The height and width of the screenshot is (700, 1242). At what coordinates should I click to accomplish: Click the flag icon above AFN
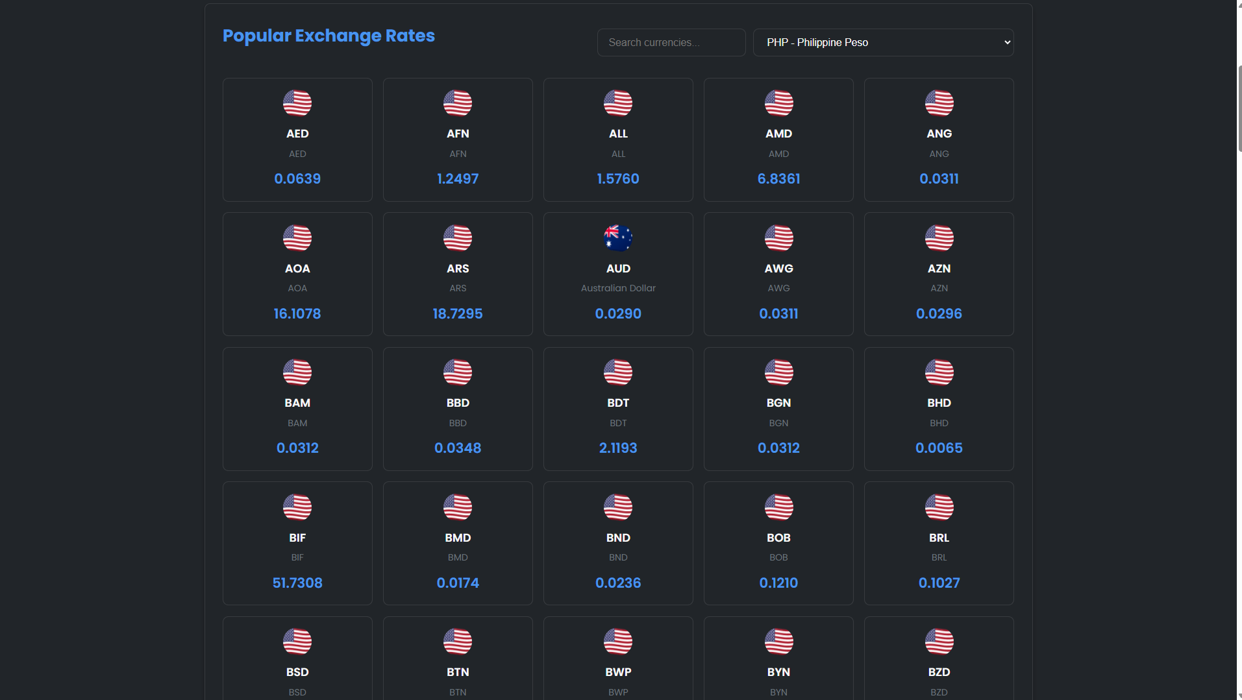(x=458, y=103)
